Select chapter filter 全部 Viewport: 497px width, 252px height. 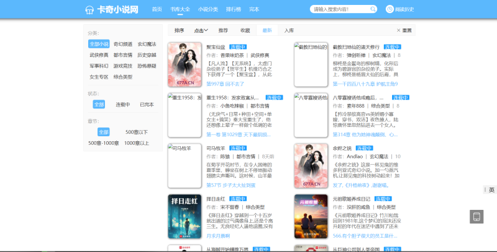[103, 132]
